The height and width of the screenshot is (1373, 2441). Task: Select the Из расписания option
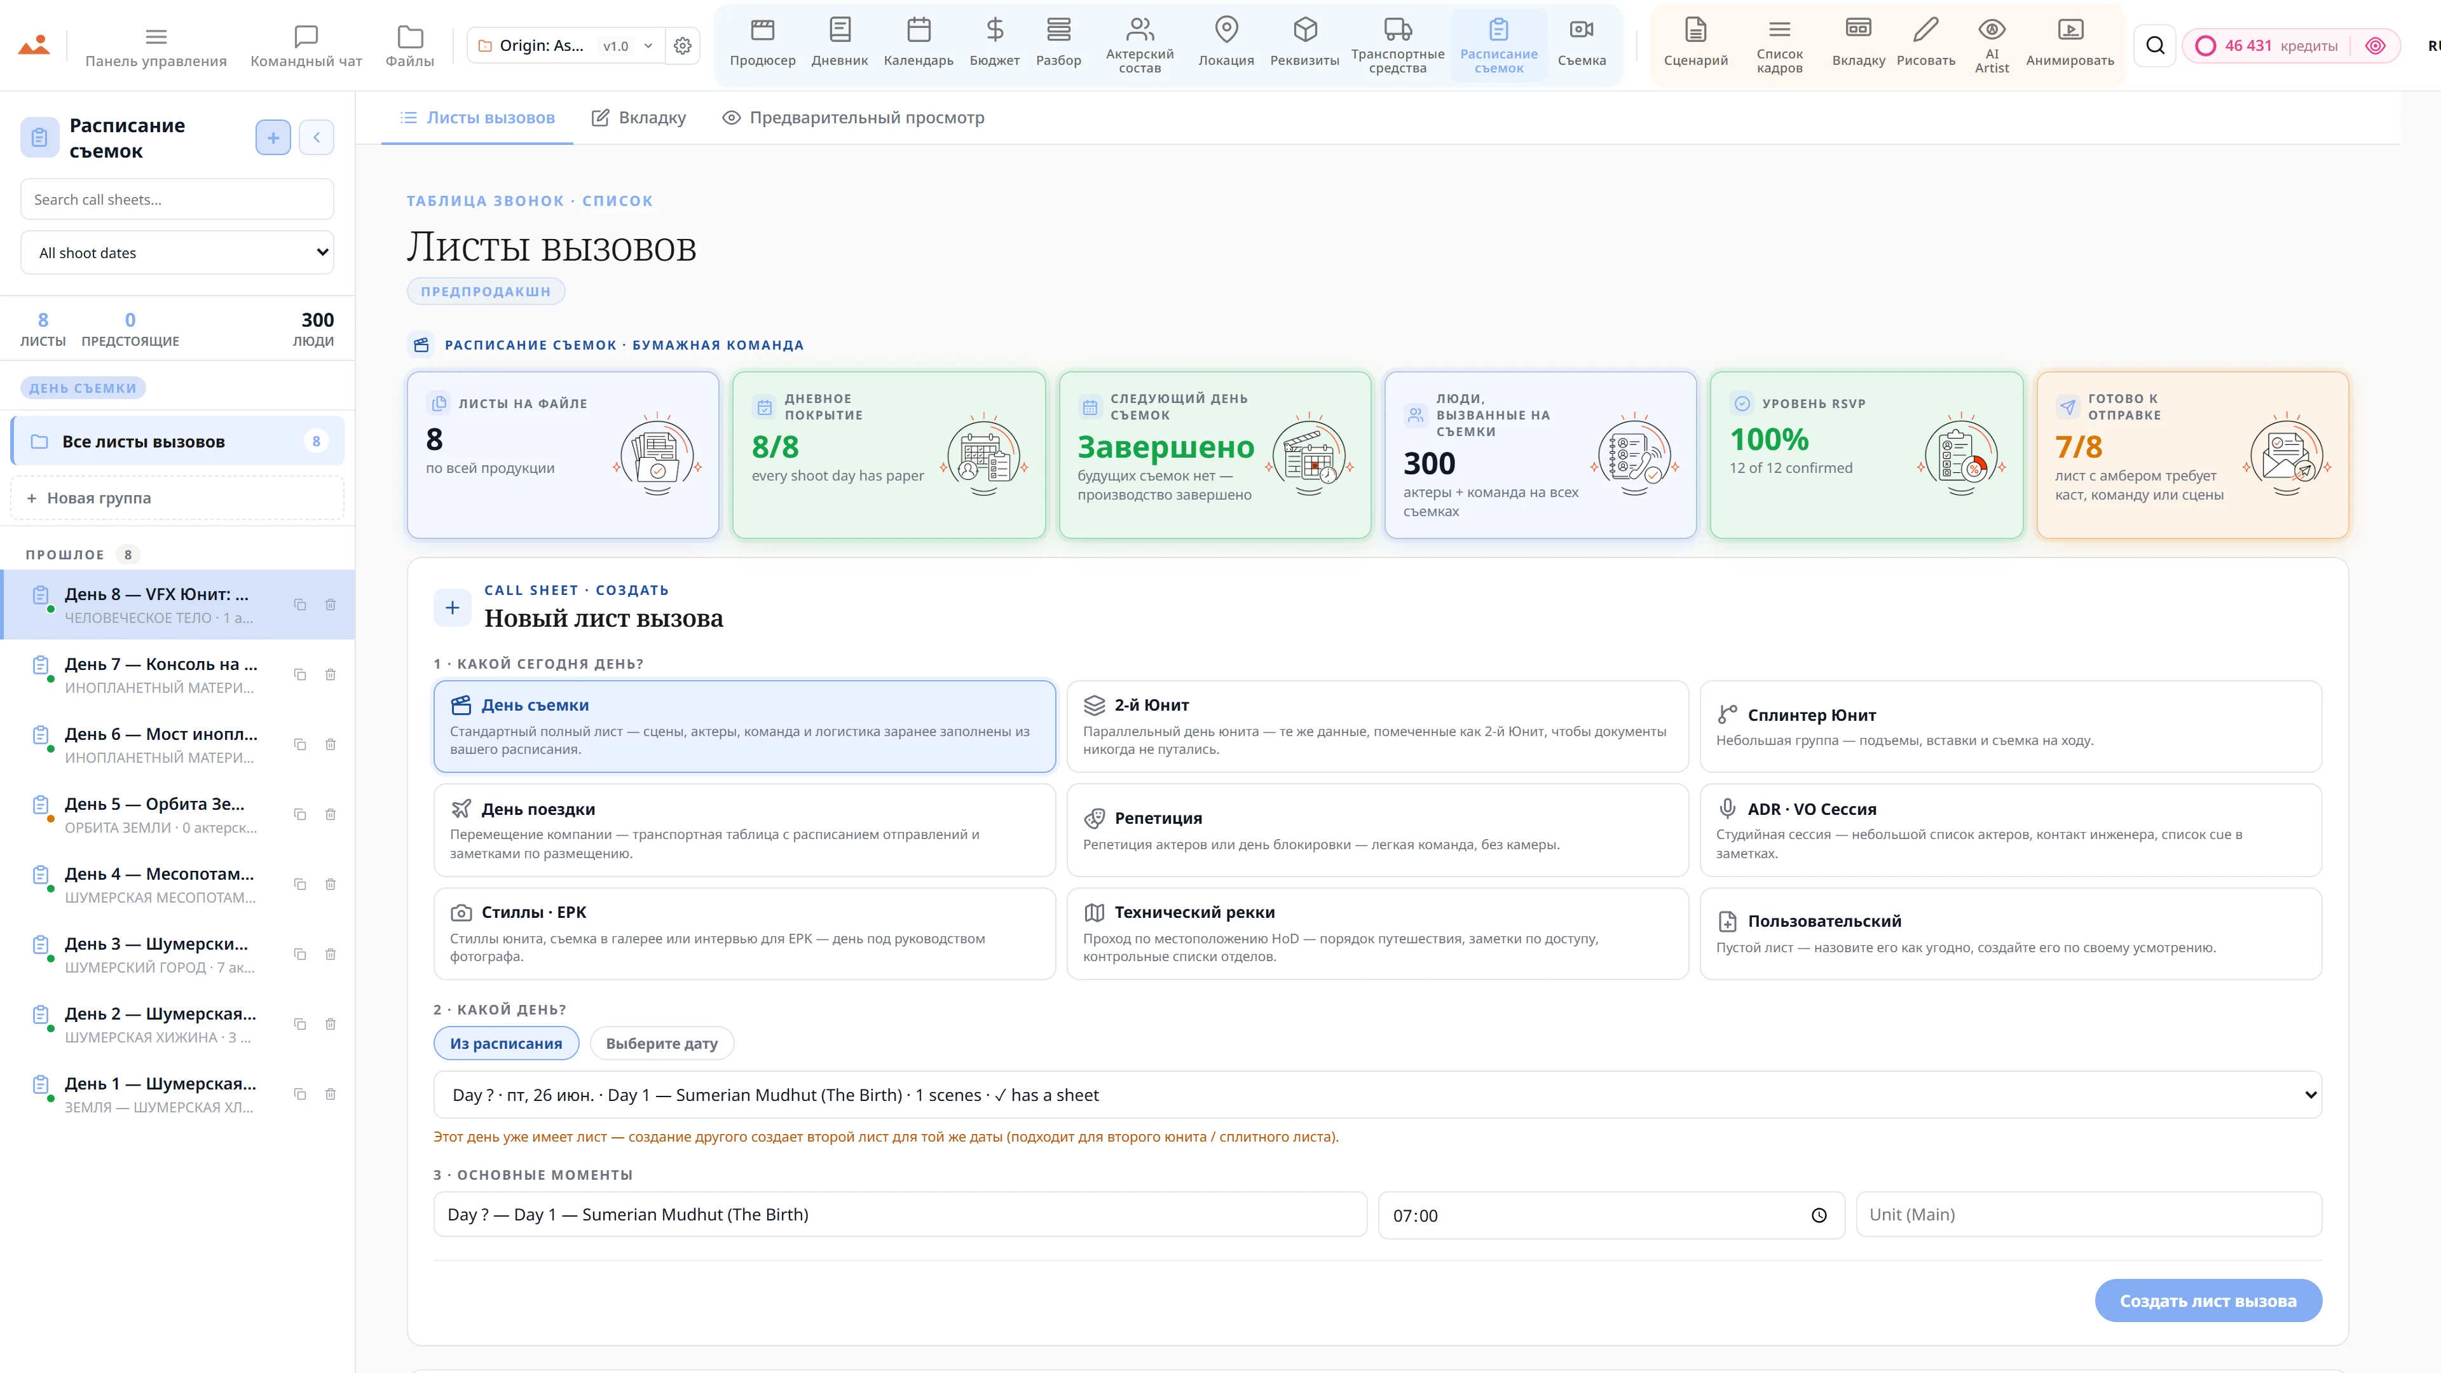tap(506, 1043)
